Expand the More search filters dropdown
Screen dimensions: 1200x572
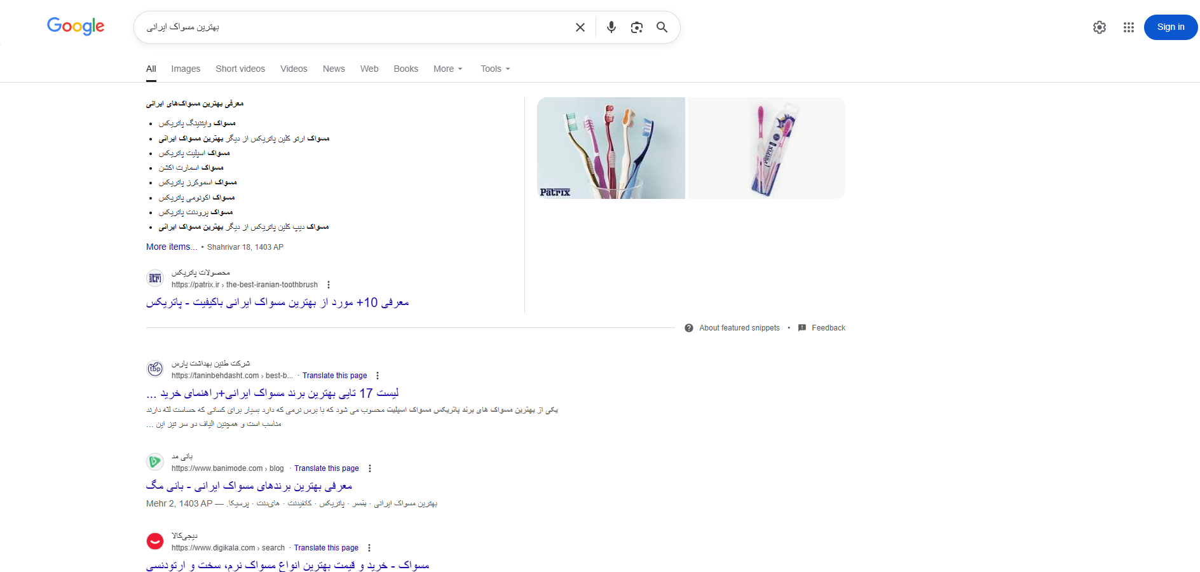(448, 69)
